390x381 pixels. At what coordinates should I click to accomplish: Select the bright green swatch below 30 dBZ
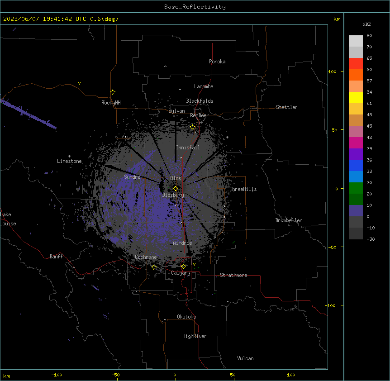coord(356,188)
